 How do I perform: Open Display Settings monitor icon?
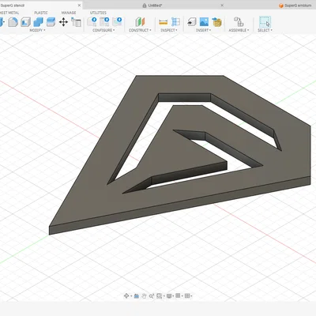[x=169, y=296]
